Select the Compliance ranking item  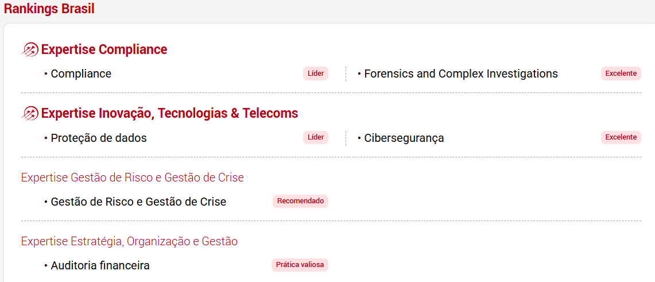(x=81, y=74)
